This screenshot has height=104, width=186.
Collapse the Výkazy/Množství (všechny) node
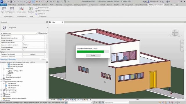click(x=1, y=81)
